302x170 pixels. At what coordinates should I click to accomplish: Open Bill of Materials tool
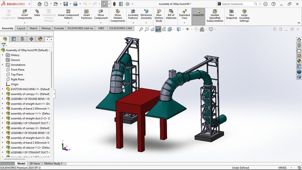tap(171, 14)
